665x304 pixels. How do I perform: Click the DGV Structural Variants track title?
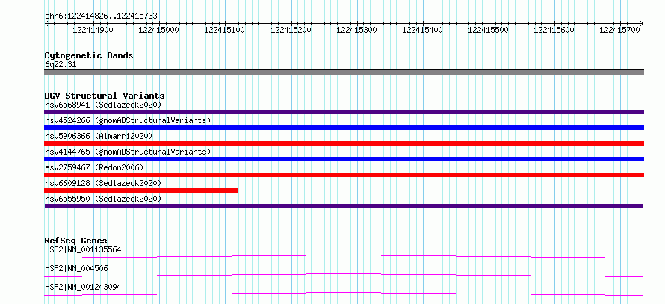pyautogui.click(x=105, y=96)
